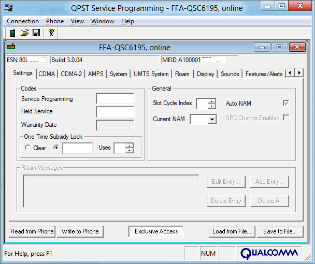The height and width of the screenshot is (264, 315).
Task: Open the Help menu
Action: click(x=127, y=21)
